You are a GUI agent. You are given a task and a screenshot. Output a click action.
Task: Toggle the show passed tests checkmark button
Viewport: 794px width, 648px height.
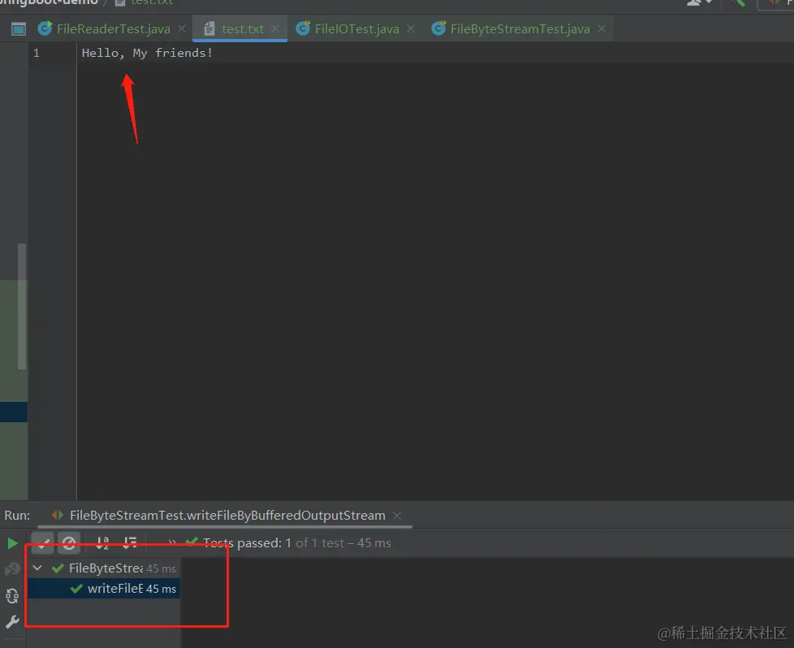tap(42, 543)
